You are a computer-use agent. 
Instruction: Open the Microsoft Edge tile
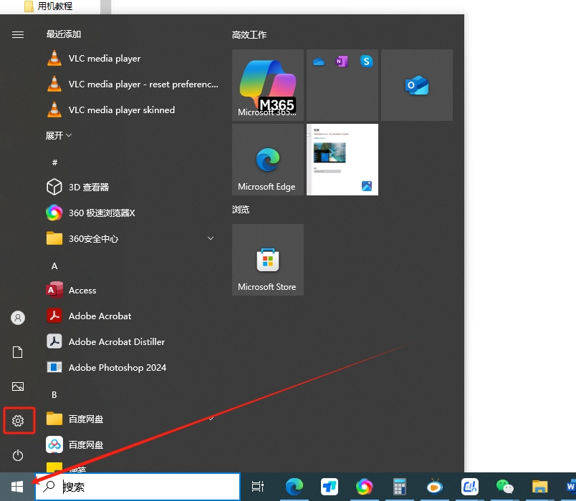[268, 160]
